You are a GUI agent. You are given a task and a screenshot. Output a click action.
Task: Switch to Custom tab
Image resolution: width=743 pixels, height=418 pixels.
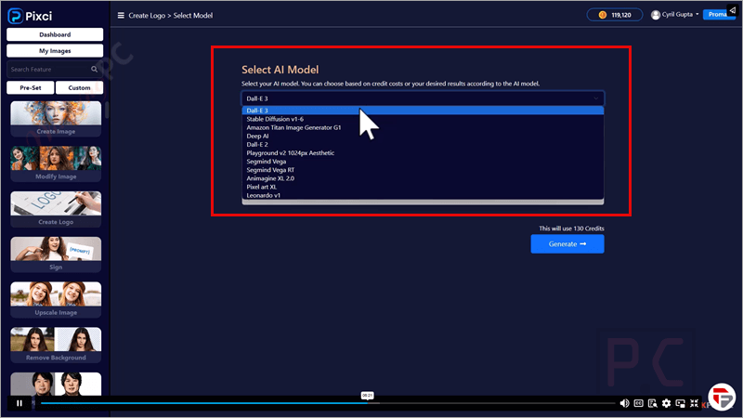(x=79, y=87)
